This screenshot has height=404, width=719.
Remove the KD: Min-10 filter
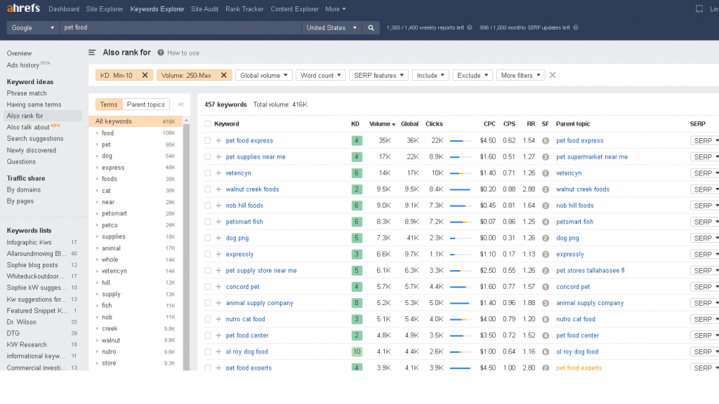145,75
